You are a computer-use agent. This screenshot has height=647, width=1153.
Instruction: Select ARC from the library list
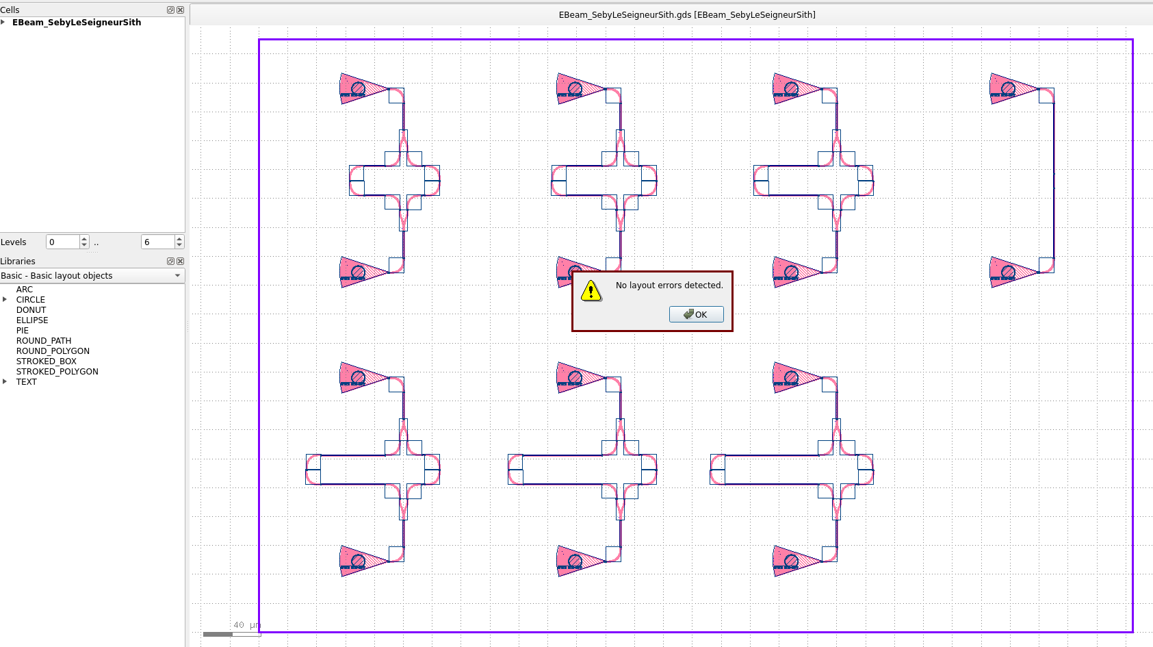pyautogui.click(x=24, y=289)
